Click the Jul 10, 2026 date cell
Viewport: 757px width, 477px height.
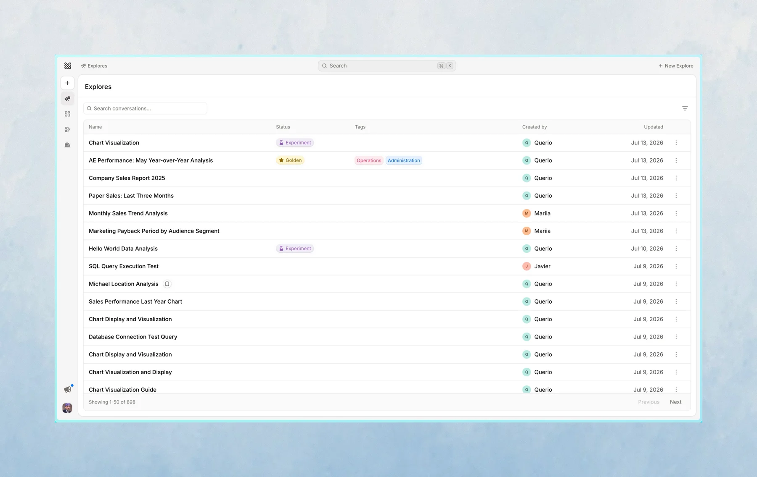click(x=647, y=249)
